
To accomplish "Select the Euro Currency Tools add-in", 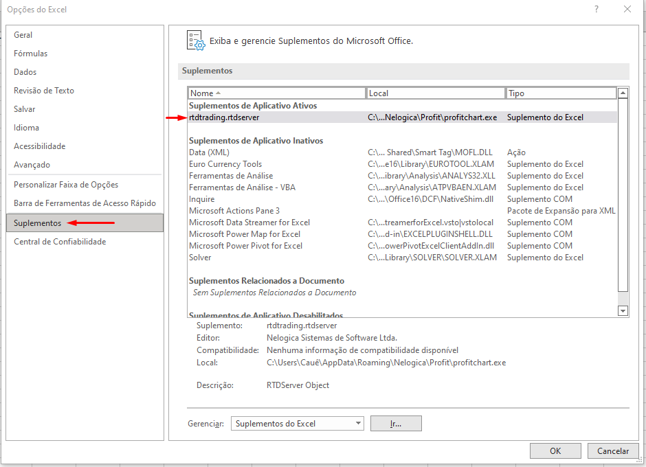I will click(403, 164).
